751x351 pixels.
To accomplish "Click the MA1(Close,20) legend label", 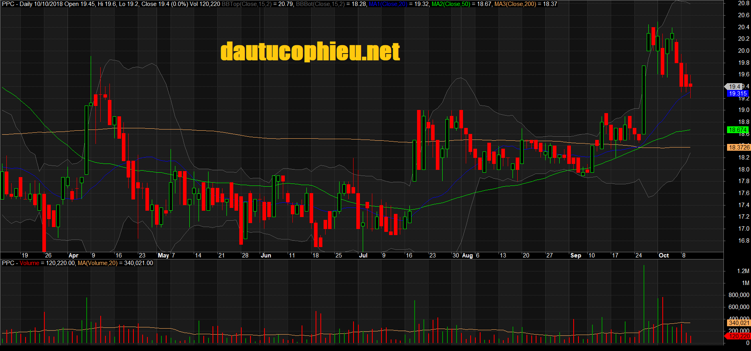I will [388, 4].
